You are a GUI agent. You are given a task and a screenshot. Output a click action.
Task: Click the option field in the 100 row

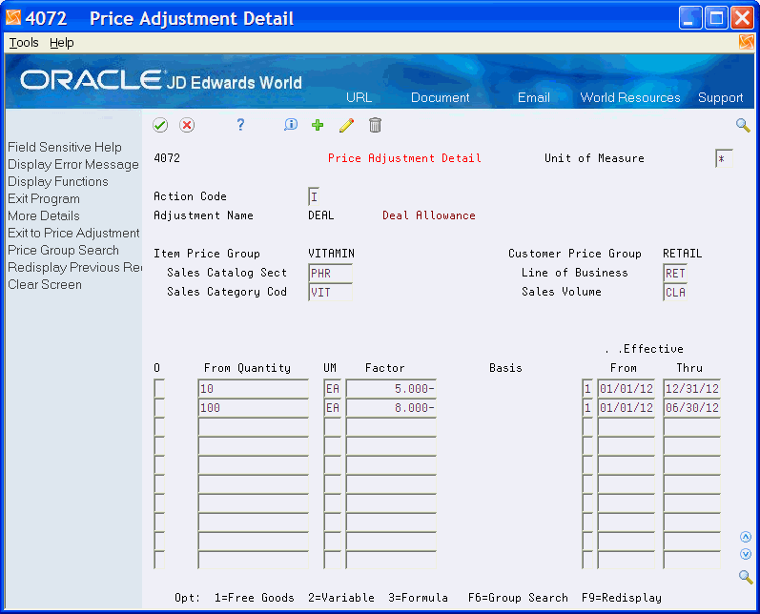pos(159,407)
